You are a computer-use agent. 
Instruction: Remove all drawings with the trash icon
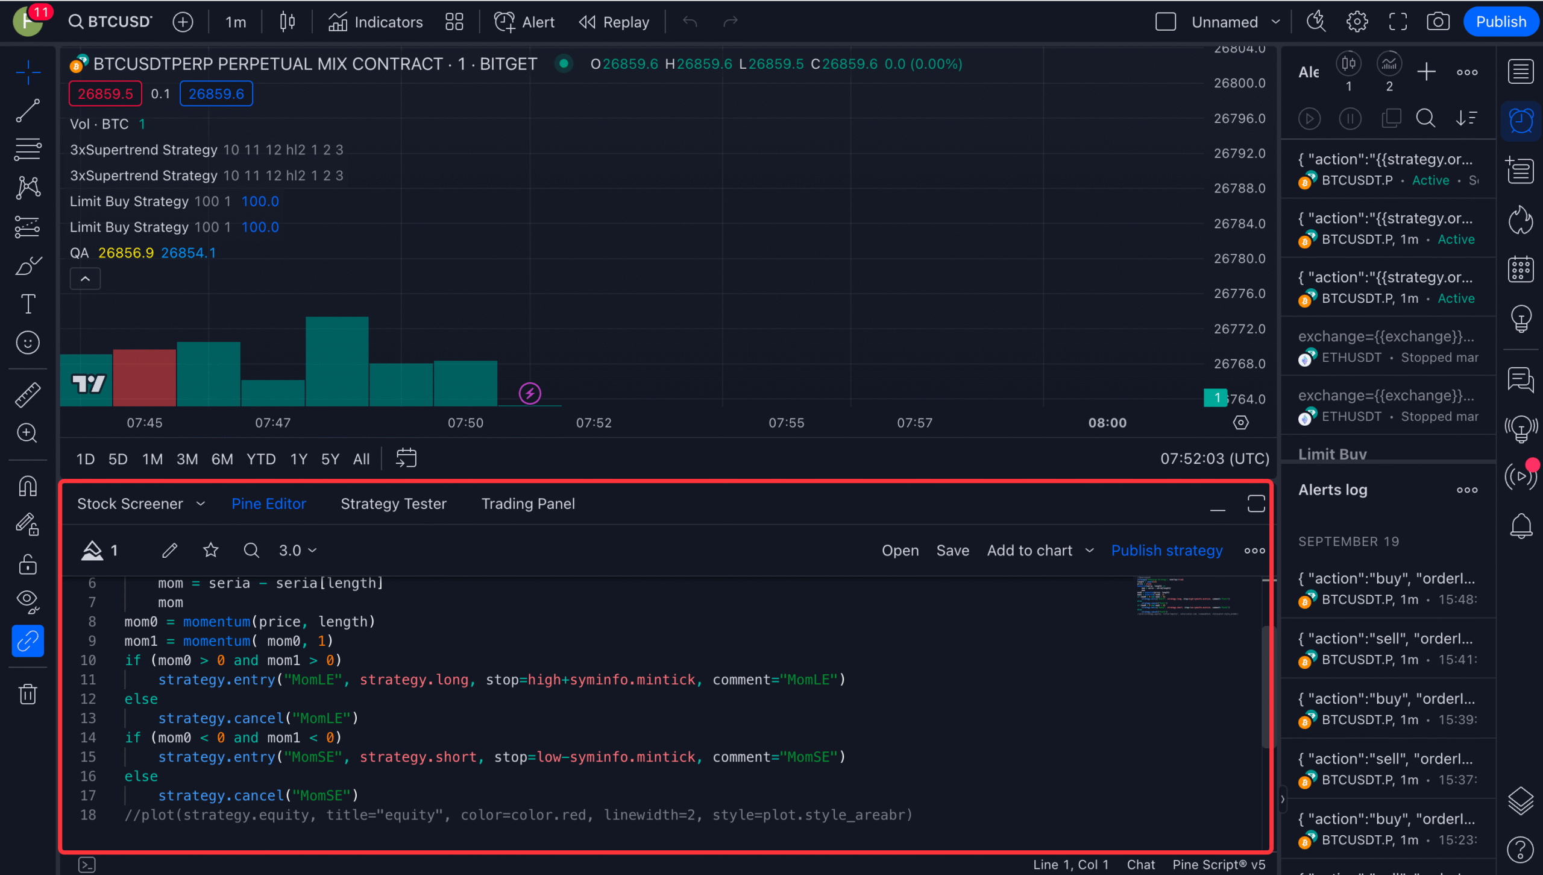coord(28,693)
